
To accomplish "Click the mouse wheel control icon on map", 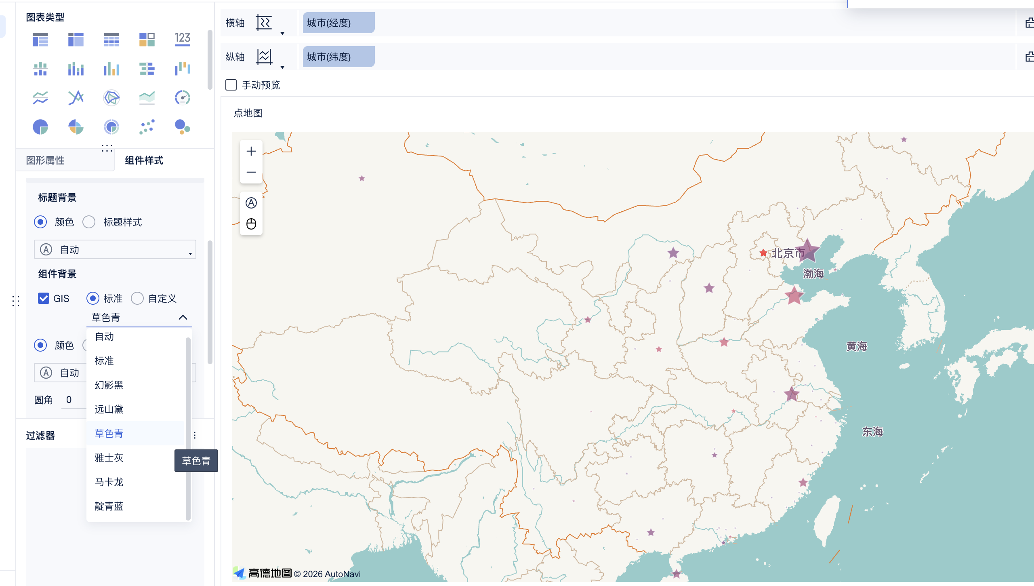I will pos(251,224).
